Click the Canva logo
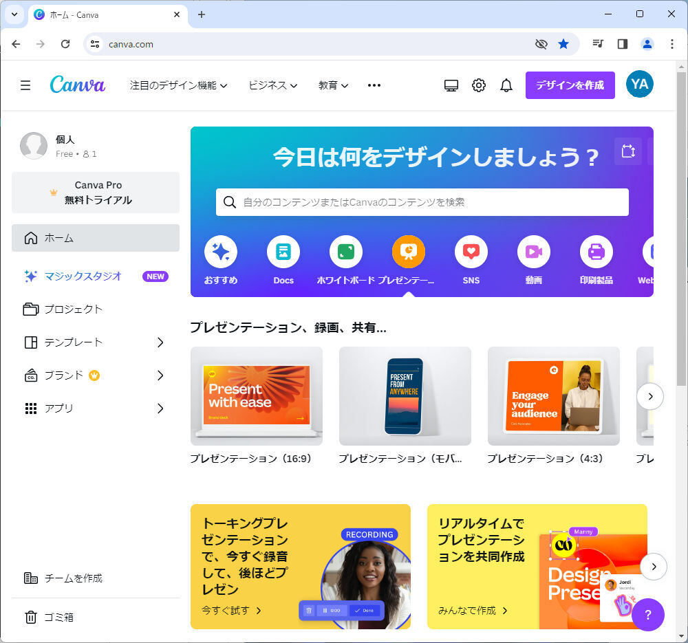The image size is (688, 643). tap(78, 85)
